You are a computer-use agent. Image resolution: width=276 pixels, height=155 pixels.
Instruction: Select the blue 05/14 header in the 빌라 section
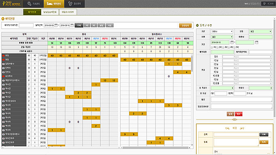(x=96, y=38)
